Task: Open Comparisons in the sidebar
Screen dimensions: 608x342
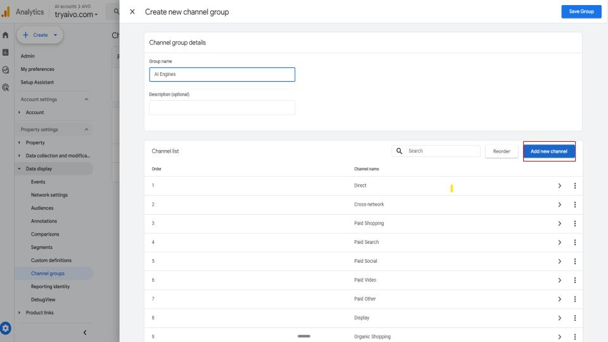Action: click(45, 234)
